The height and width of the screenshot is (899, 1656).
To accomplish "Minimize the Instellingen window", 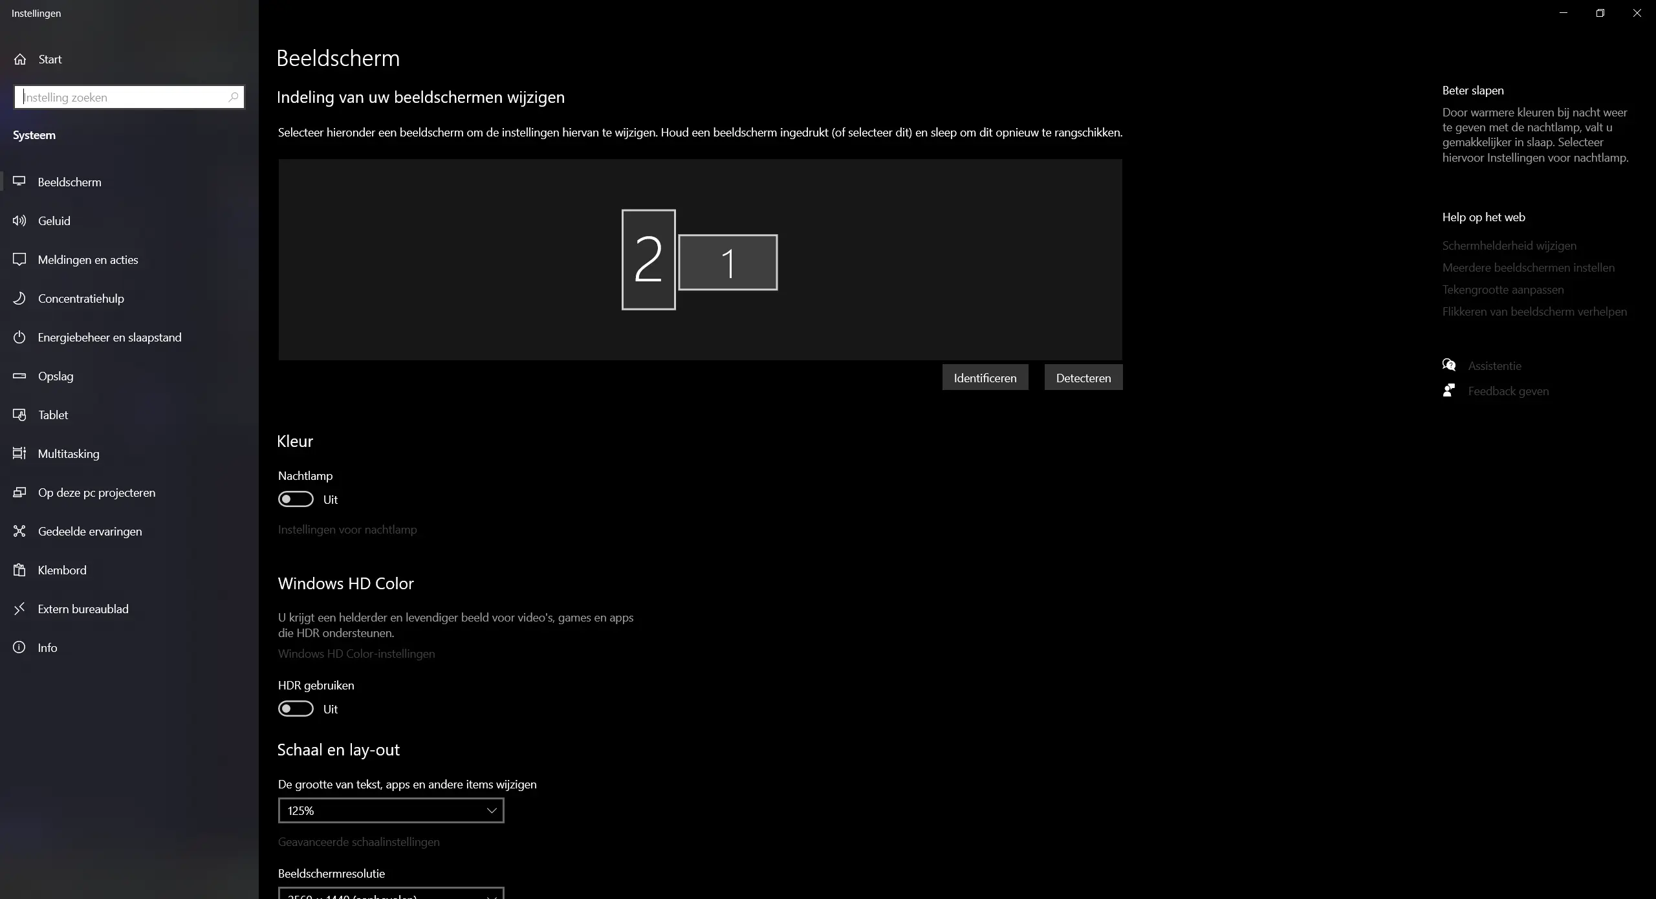I will point(1563,13).
